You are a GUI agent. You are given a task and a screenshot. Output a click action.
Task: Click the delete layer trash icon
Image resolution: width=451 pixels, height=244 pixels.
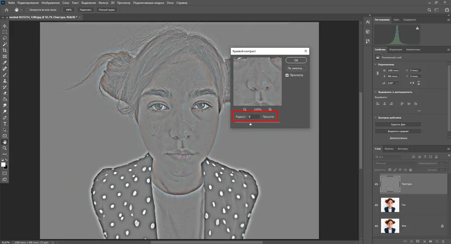[x=443, y=241]
